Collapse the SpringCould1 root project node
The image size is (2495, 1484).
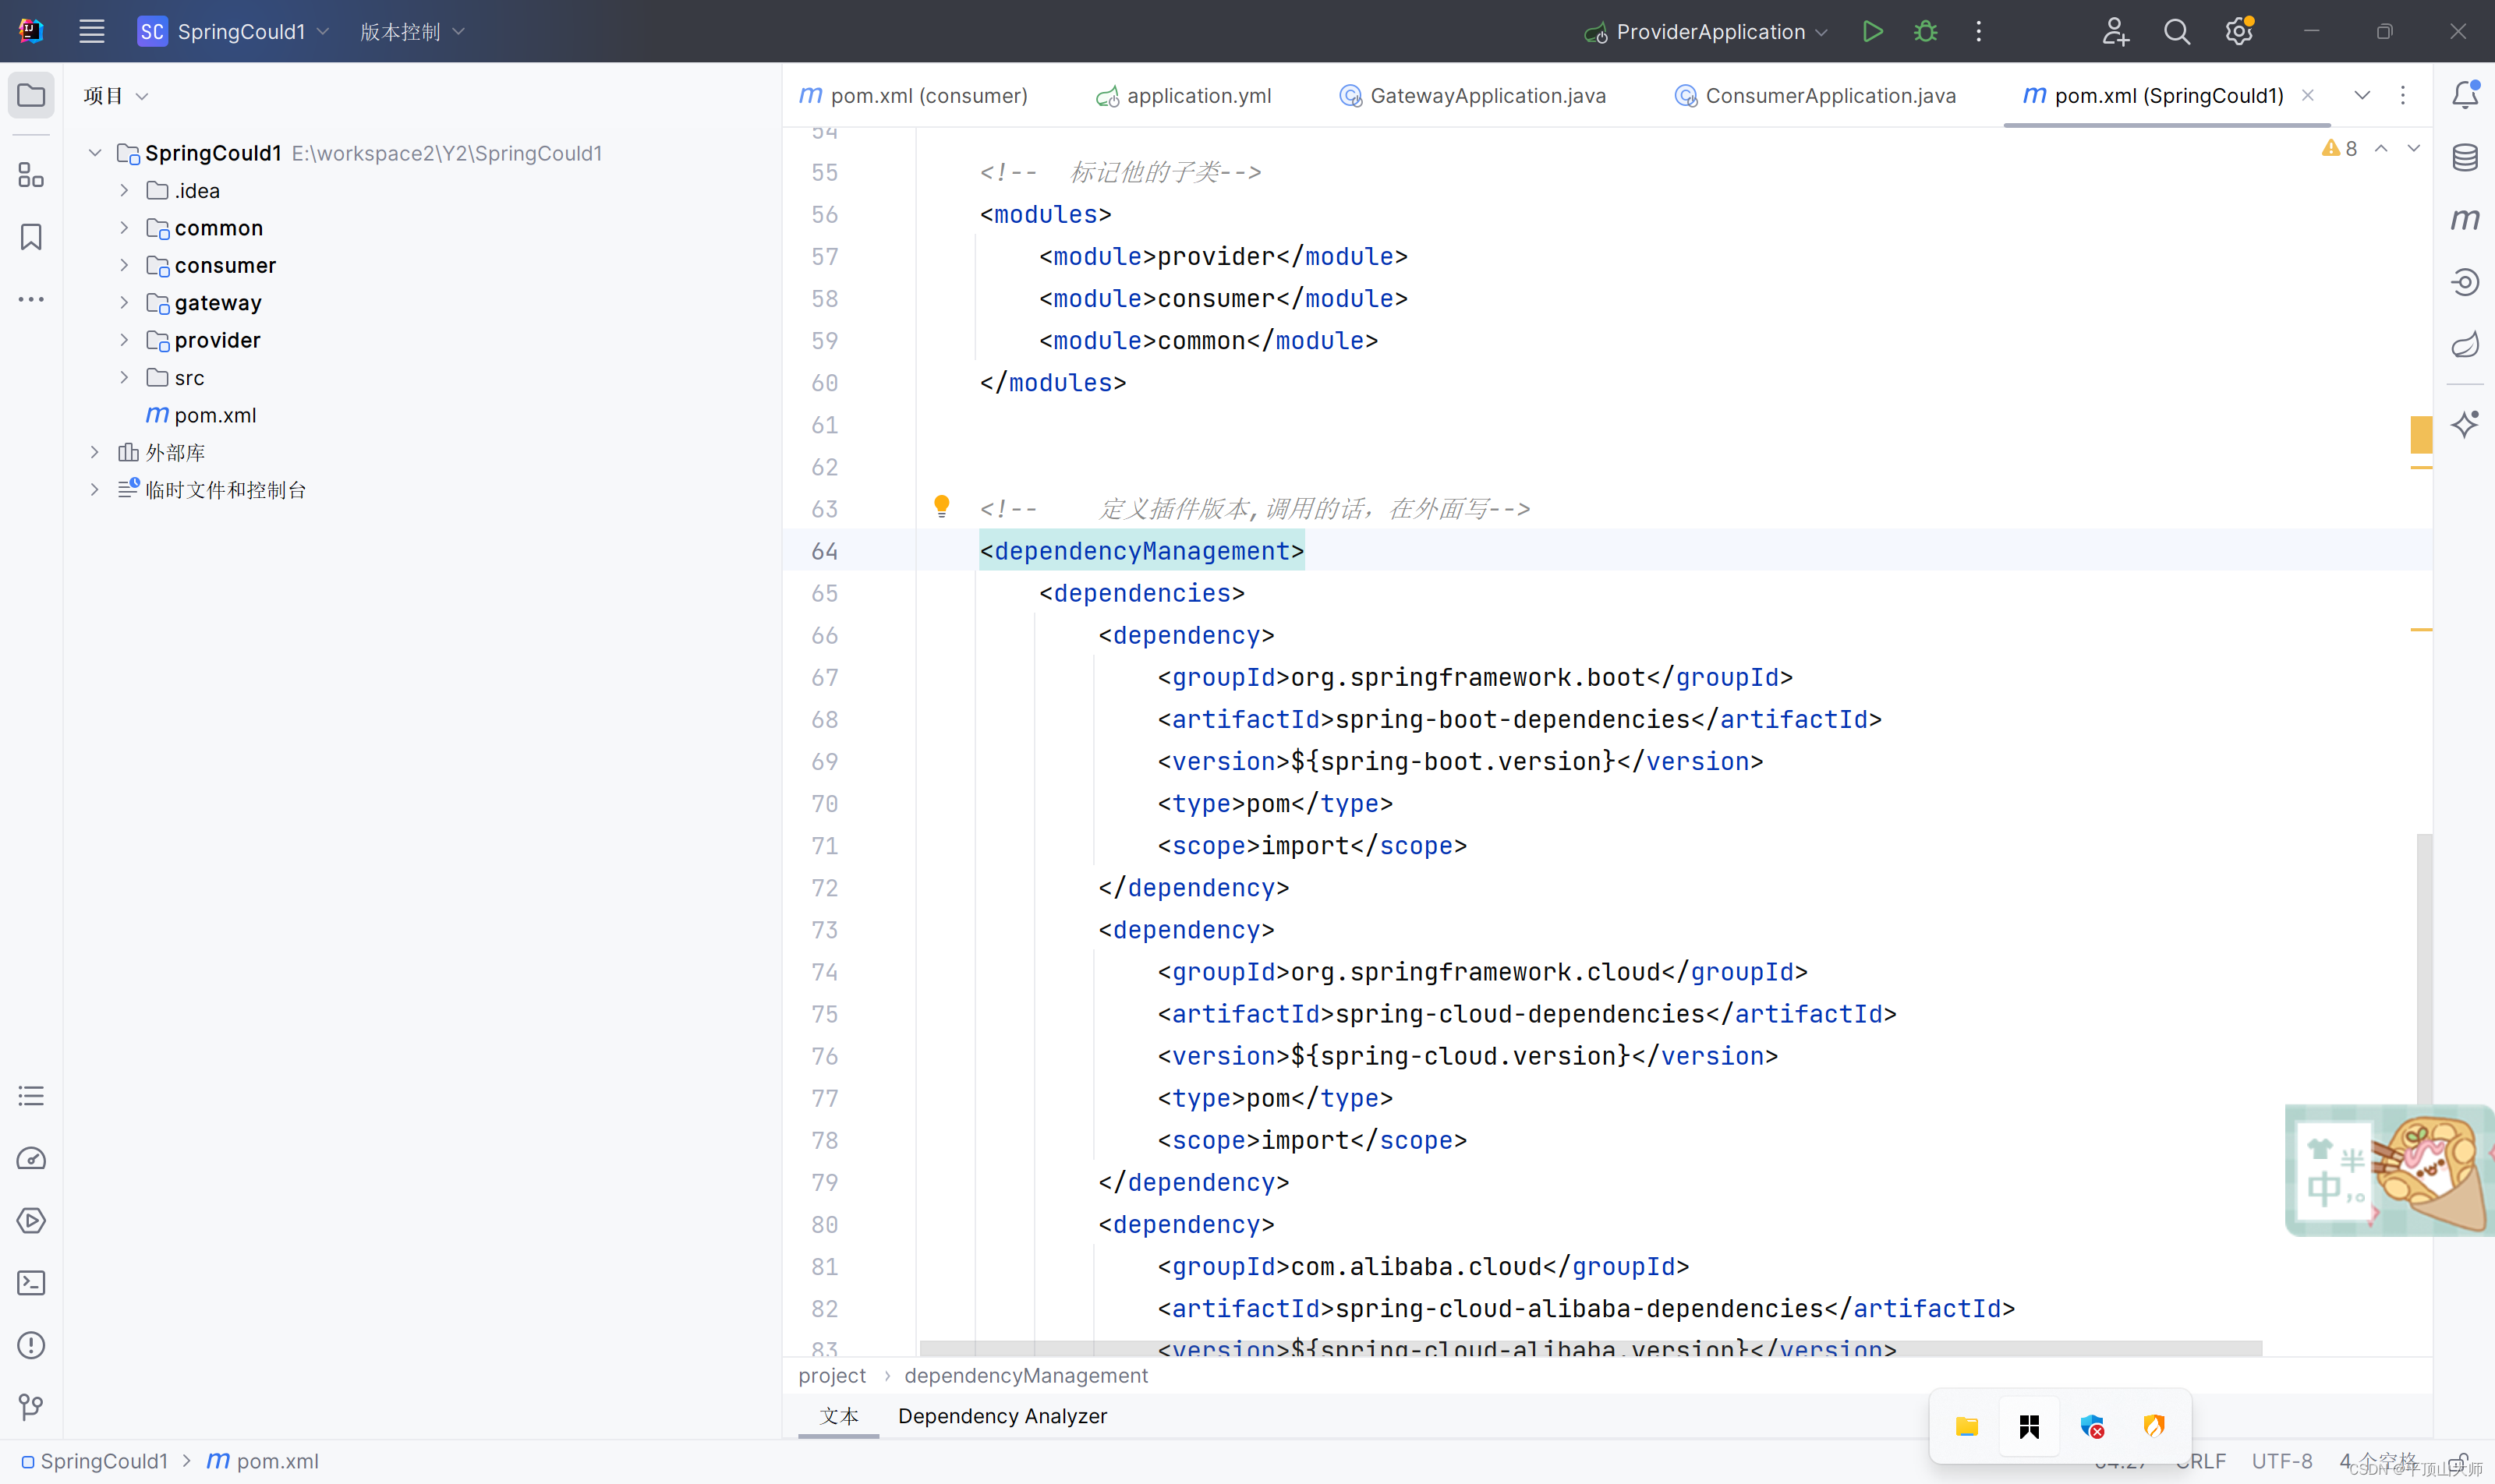95,153
